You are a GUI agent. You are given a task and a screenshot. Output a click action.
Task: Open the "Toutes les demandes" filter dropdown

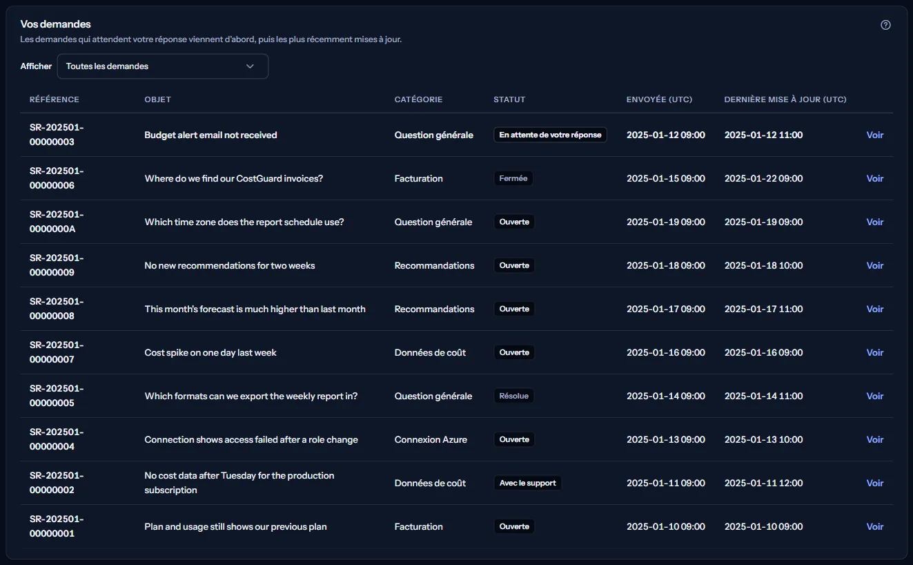coord(162,66)
